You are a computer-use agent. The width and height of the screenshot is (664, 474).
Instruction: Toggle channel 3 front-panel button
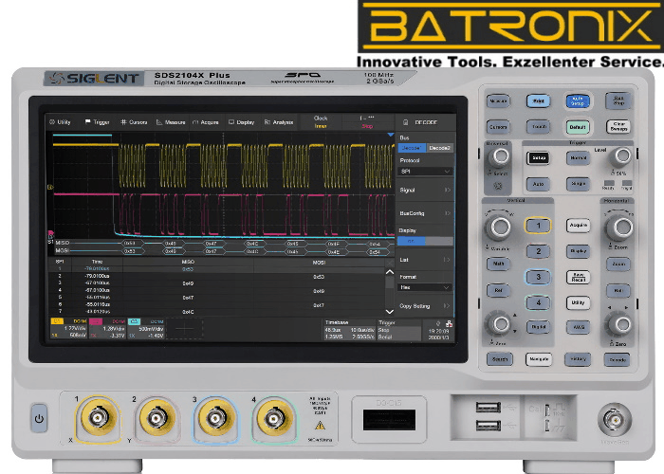tap(538, 277)
